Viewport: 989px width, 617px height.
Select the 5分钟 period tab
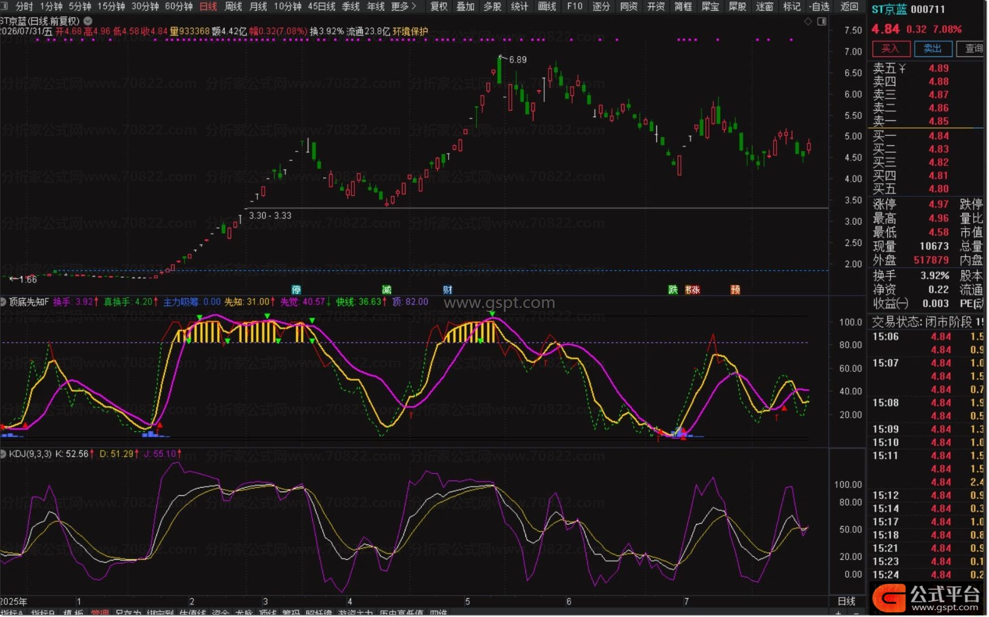click(x=80, y=6)
